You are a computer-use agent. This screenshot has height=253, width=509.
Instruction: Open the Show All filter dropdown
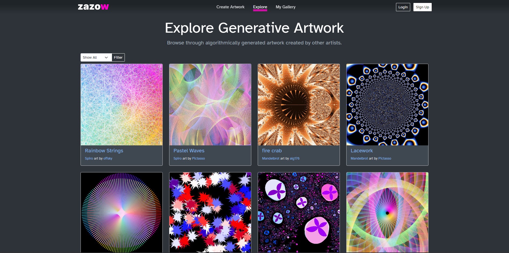click(x=96, y=58)
